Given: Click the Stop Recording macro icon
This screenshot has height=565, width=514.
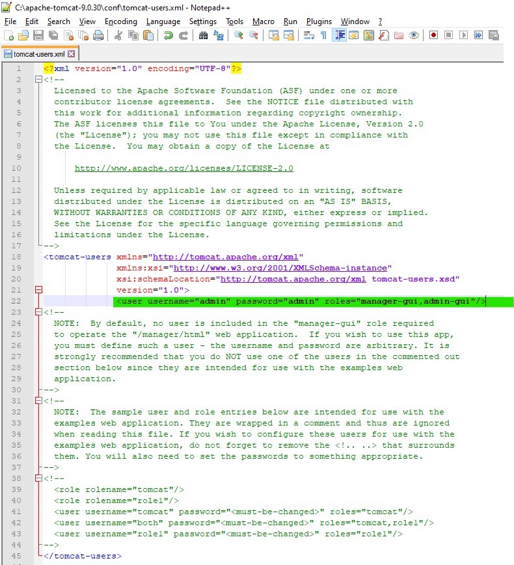Looking at the screenshot, I should tap(448, 35).
